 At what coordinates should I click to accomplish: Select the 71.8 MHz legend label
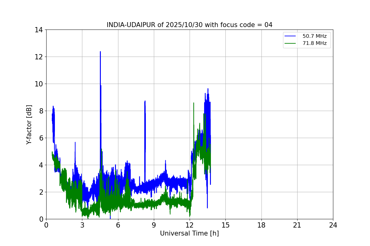pos(314,43)
